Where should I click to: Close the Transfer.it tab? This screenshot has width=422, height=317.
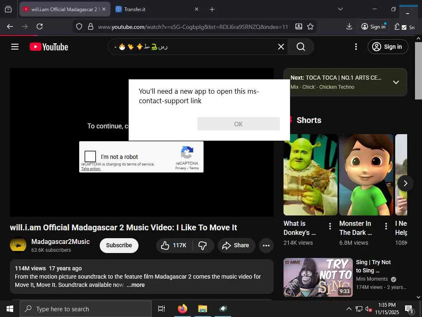point(197,9)
